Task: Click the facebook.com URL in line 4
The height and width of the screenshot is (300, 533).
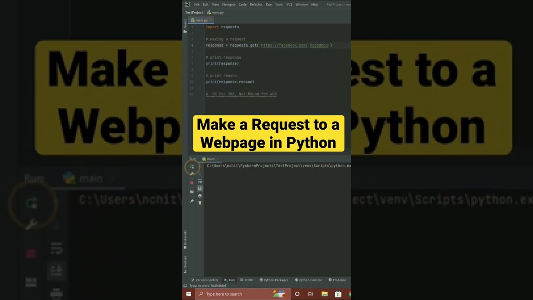Action: point(284,45)
